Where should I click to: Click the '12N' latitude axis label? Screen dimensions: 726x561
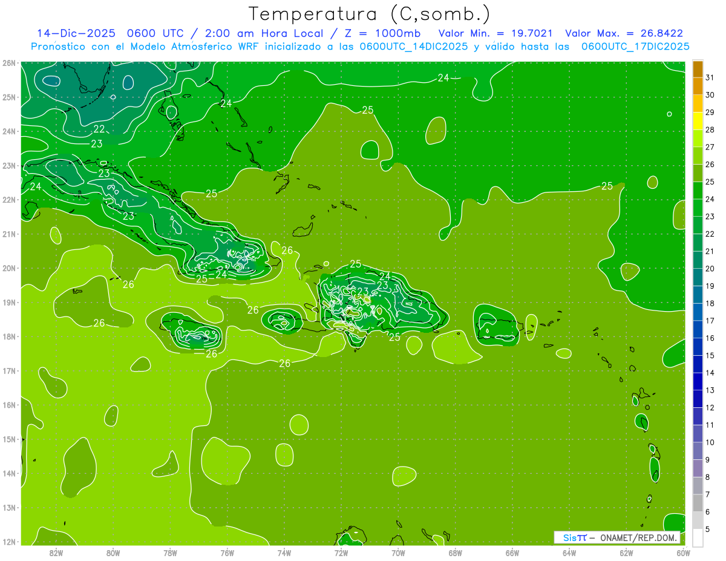(x=9, y=542)
